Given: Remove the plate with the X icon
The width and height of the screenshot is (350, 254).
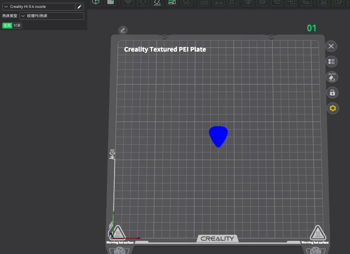Looking at the screenshot, I should pyautogui.click(x=331, y=46).
